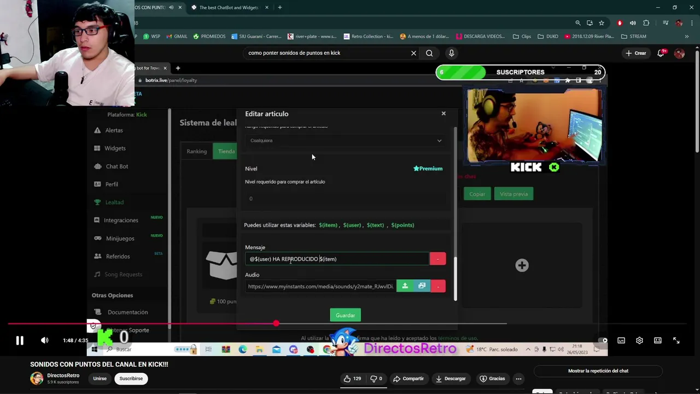Open more actions three-dot menu below video
This screenshot has width=700, height=394.
(518, 379)
